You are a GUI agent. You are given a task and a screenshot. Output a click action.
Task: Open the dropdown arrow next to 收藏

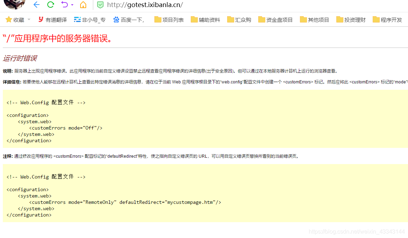click(x=29, y=20)
